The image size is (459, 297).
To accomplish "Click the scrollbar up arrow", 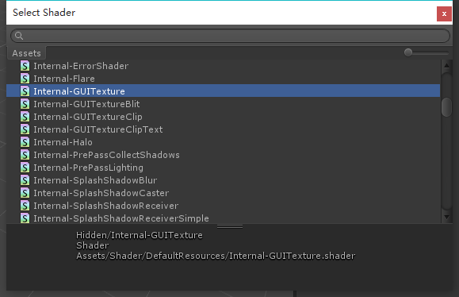I will (446, 66).
